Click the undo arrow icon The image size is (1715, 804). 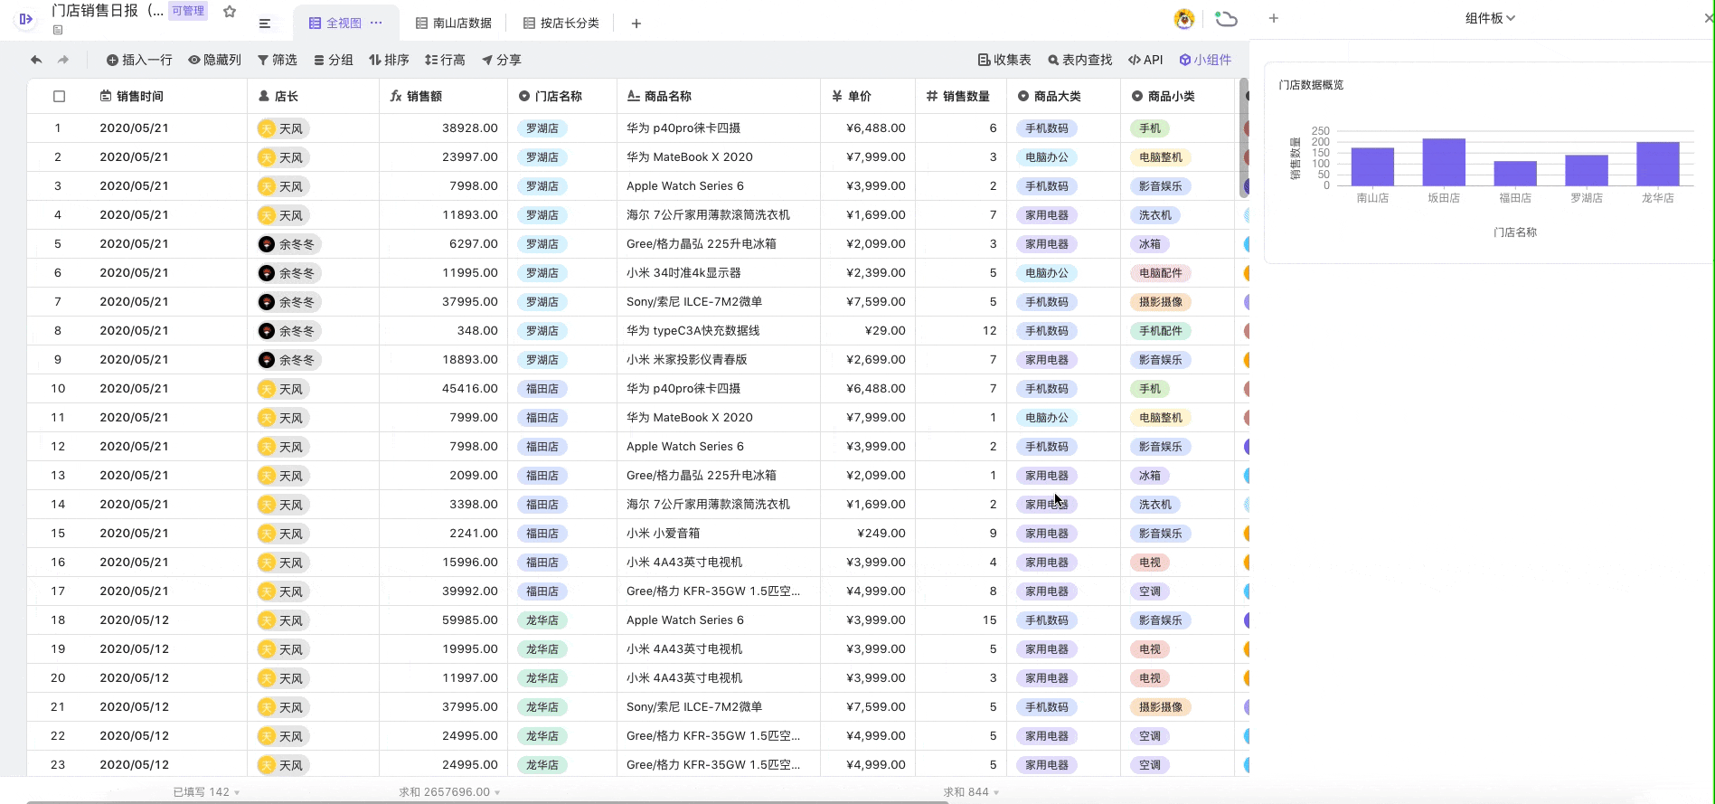(36, 60)
